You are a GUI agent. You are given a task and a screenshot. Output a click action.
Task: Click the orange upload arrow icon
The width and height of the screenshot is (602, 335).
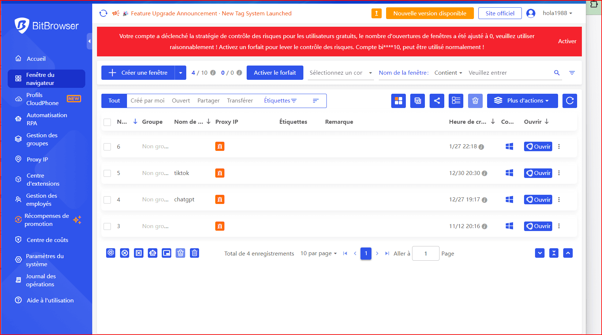[x=376, y=14]
